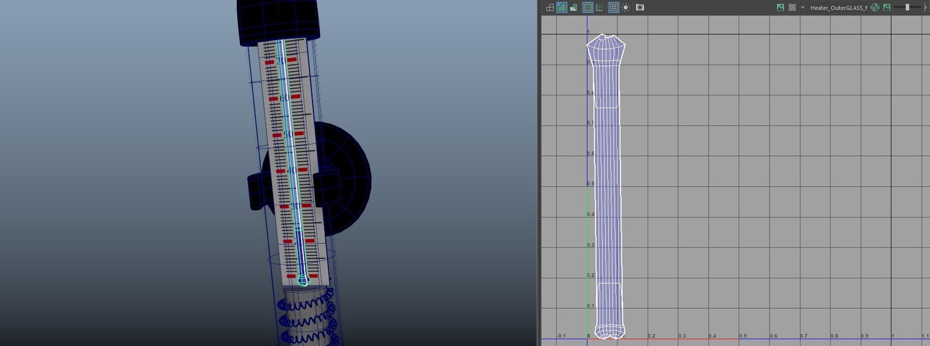This screenshot has height=346, width=930.
Task: Click the unhighlighted square frame icon
Action: point(600,7)
